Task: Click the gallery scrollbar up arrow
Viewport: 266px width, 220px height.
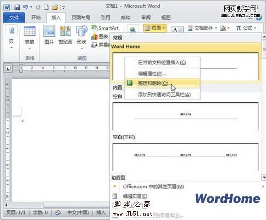Action: (x=264, y=37)
